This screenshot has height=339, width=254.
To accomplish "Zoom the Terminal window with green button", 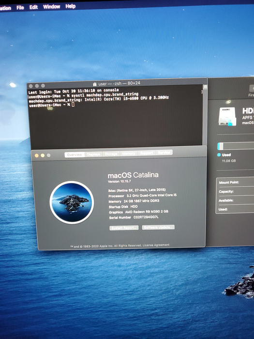I will point(43,86).
